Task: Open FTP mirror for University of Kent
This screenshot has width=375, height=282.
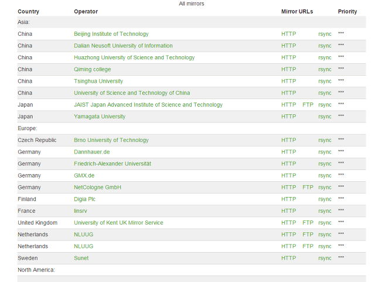Action: [308, 223]
